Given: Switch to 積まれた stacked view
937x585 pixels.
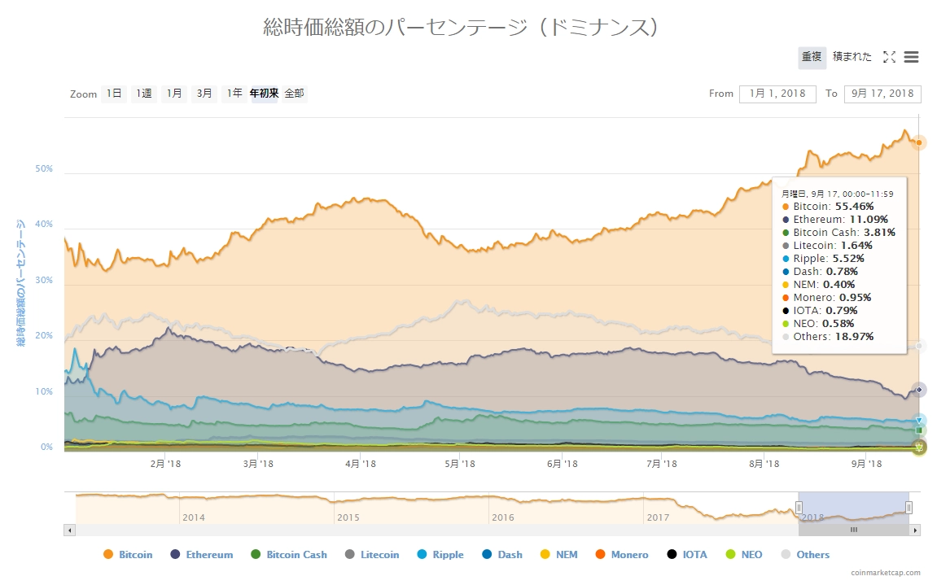Looking at the screenshot, I should (852, 57).
